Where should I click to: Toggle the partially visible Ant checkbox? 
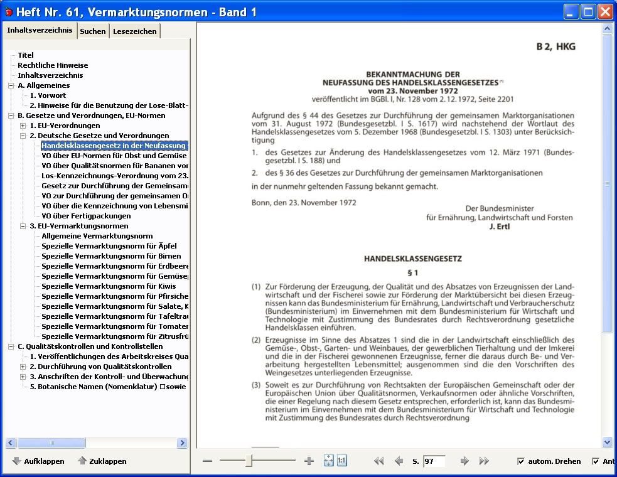tap(596, 461)
